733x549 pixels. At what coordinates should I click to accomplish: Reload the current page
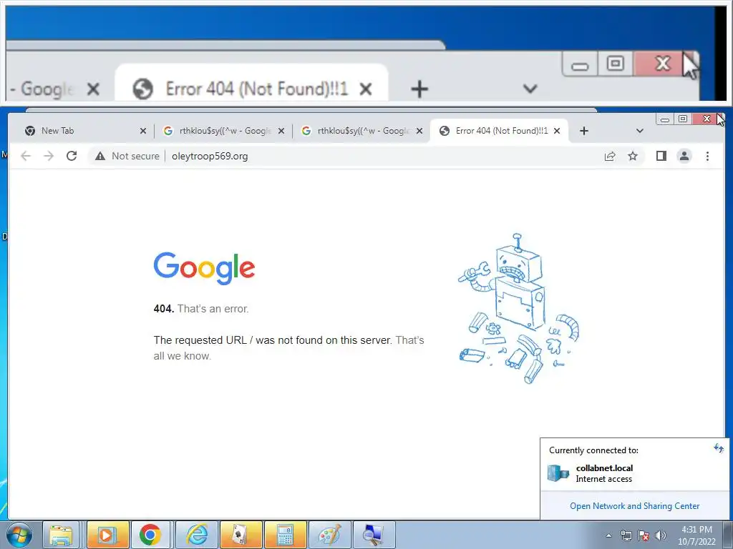pos(72,156)
